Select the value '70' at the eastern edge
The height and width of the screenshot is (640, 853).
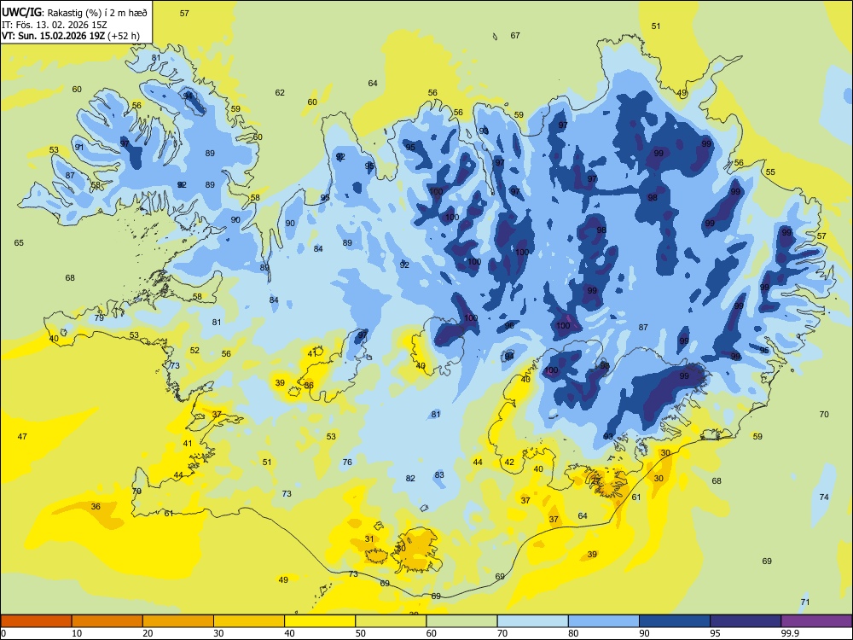824,414
